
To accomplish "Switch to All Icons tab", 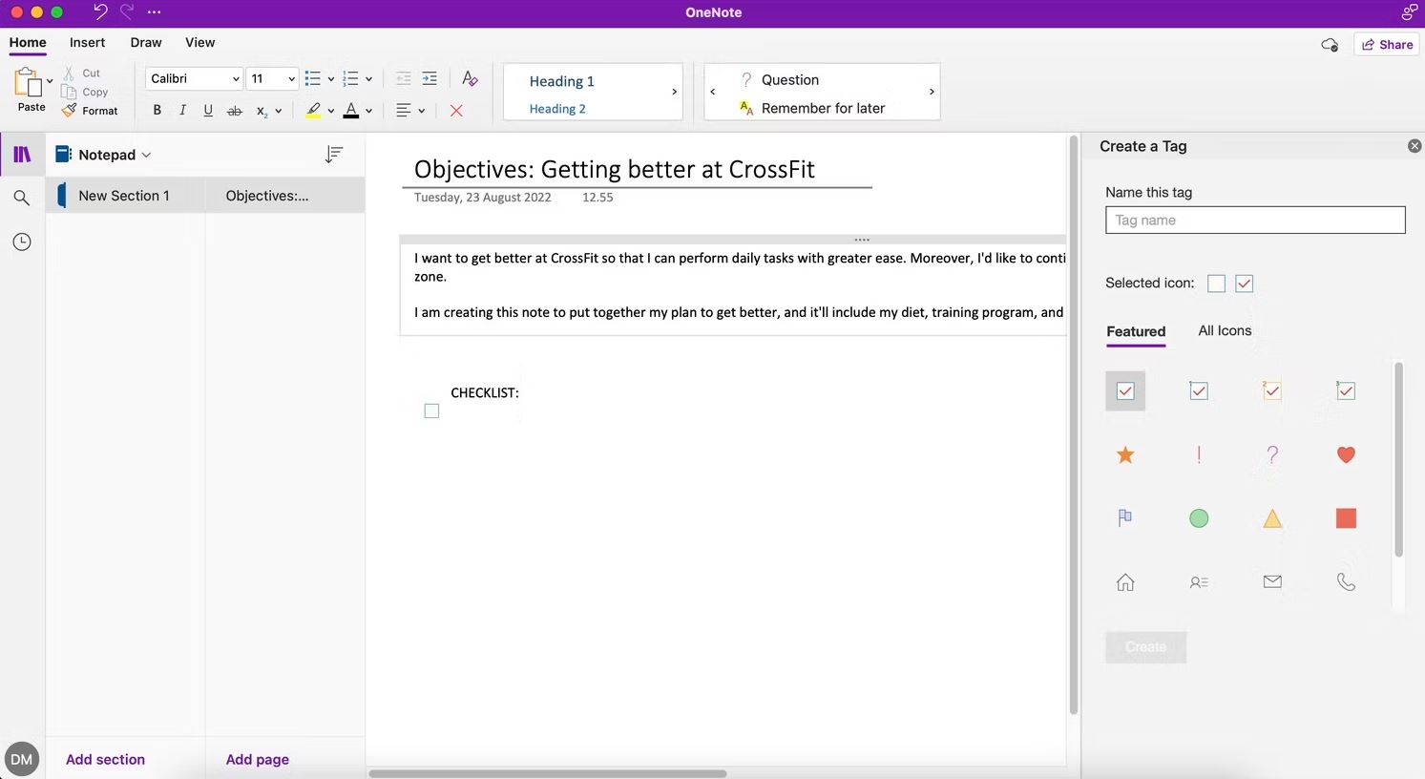I will coord(1225,330).
